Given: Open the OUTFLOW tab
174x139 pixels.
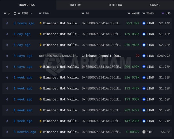Looking at the screenshot, I should point(115,5).
